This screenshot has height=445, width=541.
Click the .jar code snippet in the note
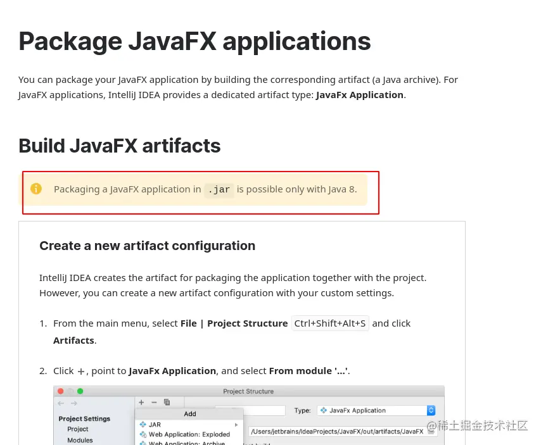(219, 189)
